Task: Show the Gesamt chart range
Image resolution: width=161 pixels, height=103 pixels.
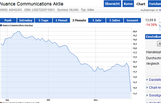Action: pyautogui.click(x=132, y=20)
